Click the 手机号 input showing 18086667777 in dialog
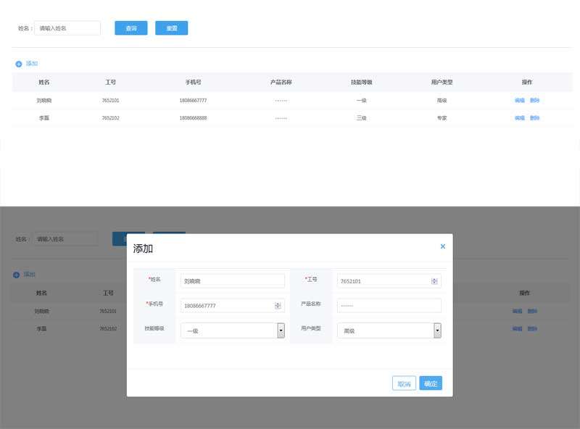This screenshot has width=580, height=429. [x=226, y=306]
